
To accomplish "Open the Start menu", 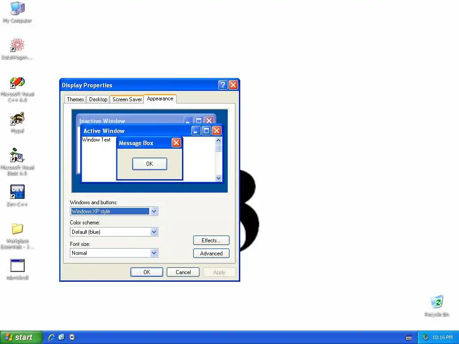I will point(21,338).
